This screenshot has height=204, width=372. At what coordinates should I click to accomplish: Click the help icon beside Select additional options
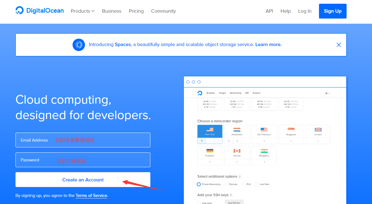pos(240,177)
